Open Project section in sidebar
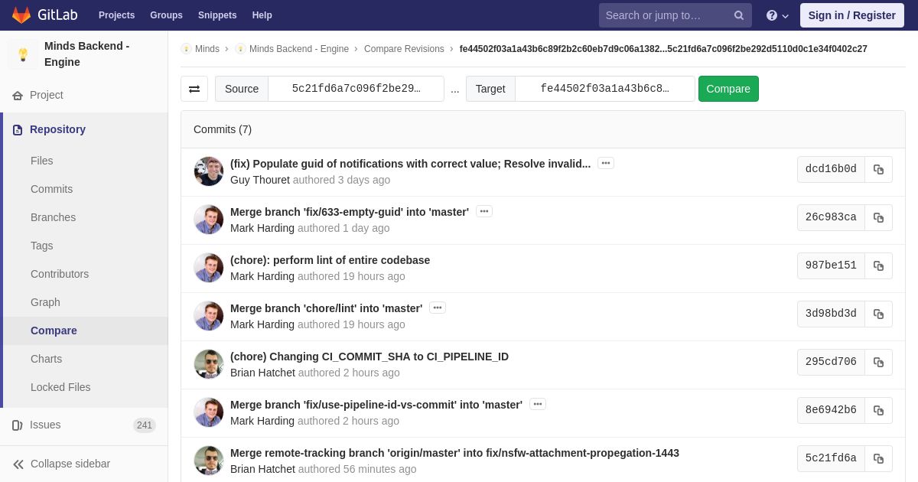The height and width of the screenshot is (482, 918). click(x=84, y=95)
